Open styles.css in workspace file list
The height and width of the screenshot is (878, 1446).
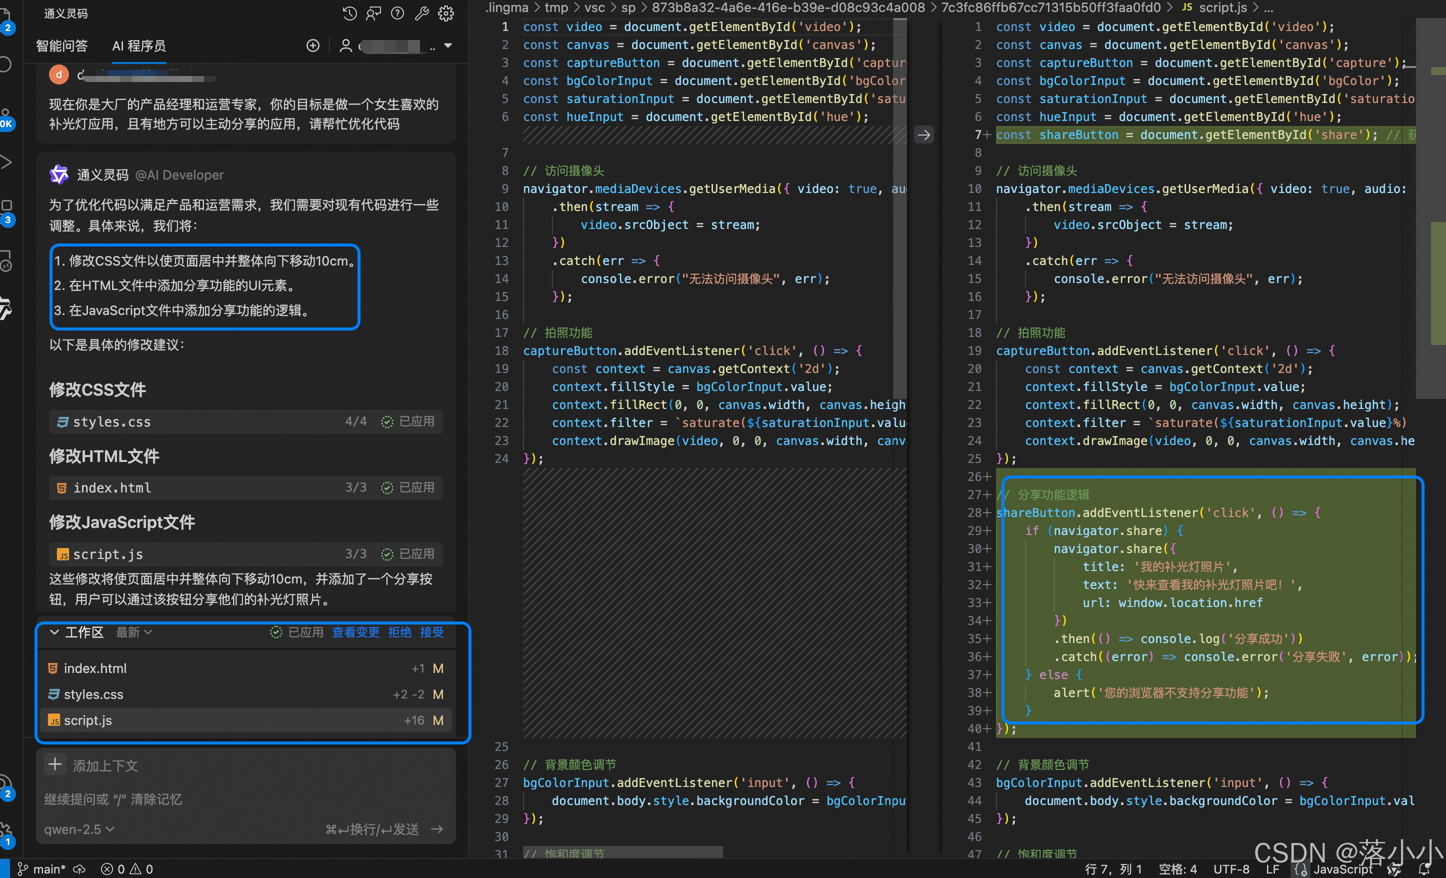(94, 694)
